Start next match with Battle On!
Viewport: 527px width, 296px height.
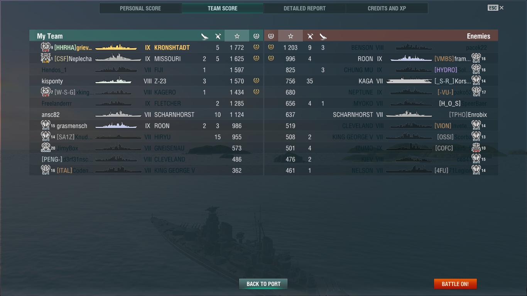455,284
